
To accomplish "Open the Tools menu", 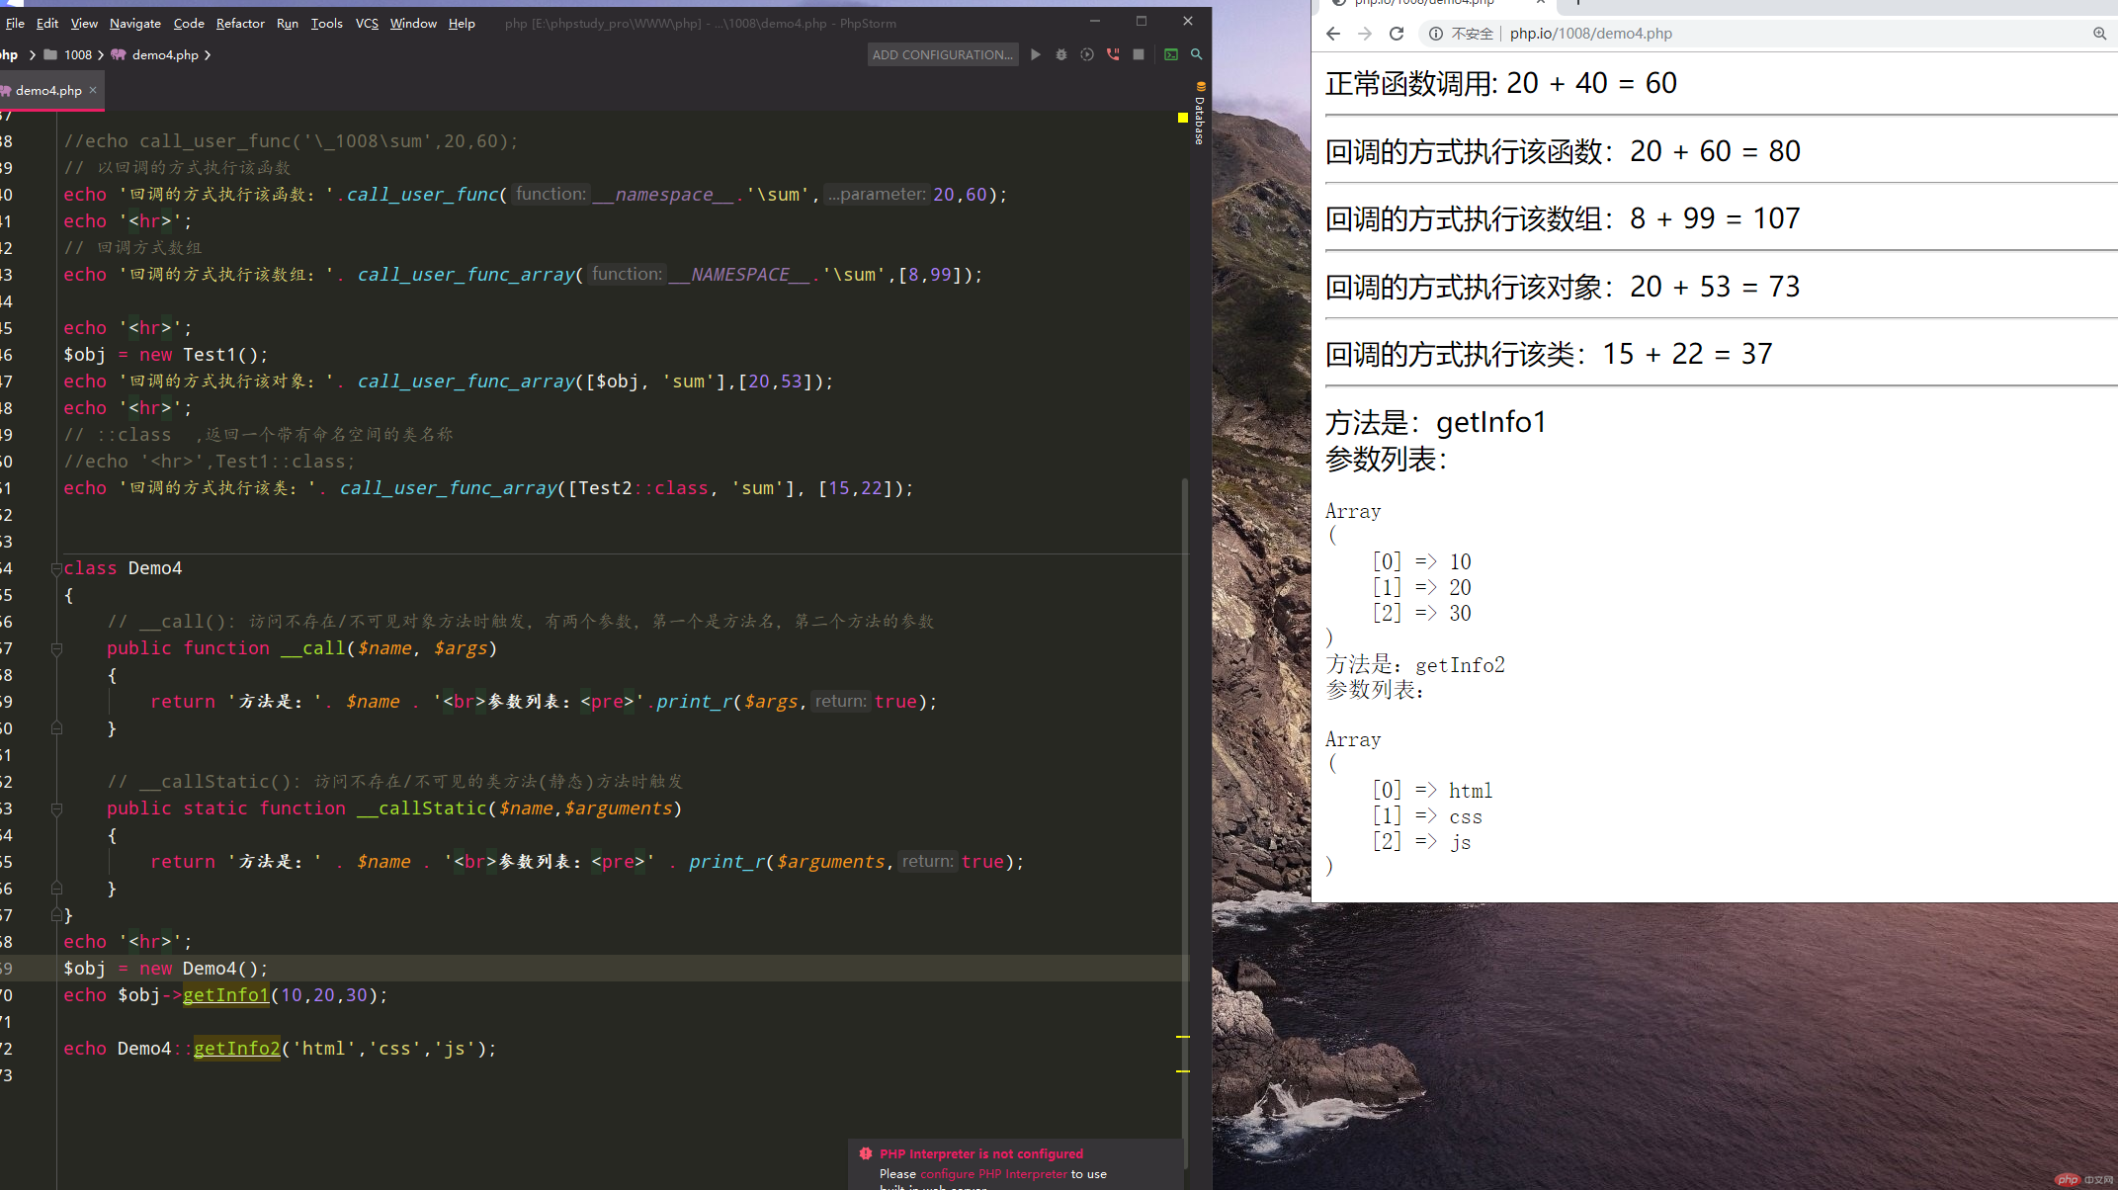I will (x=326, y=23).
